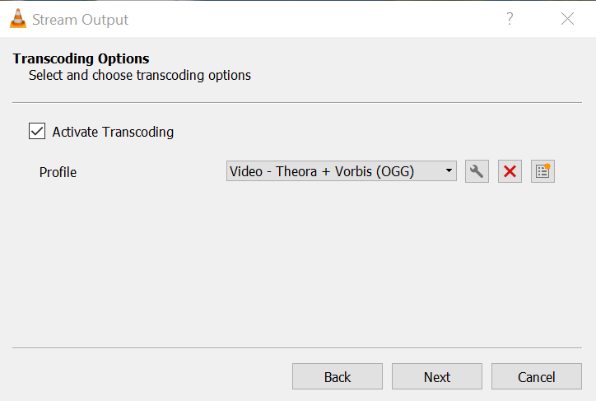Viewport: 596px width, 401px height.
Task: Create a new transcoding profile
Action: pos(542,171)
